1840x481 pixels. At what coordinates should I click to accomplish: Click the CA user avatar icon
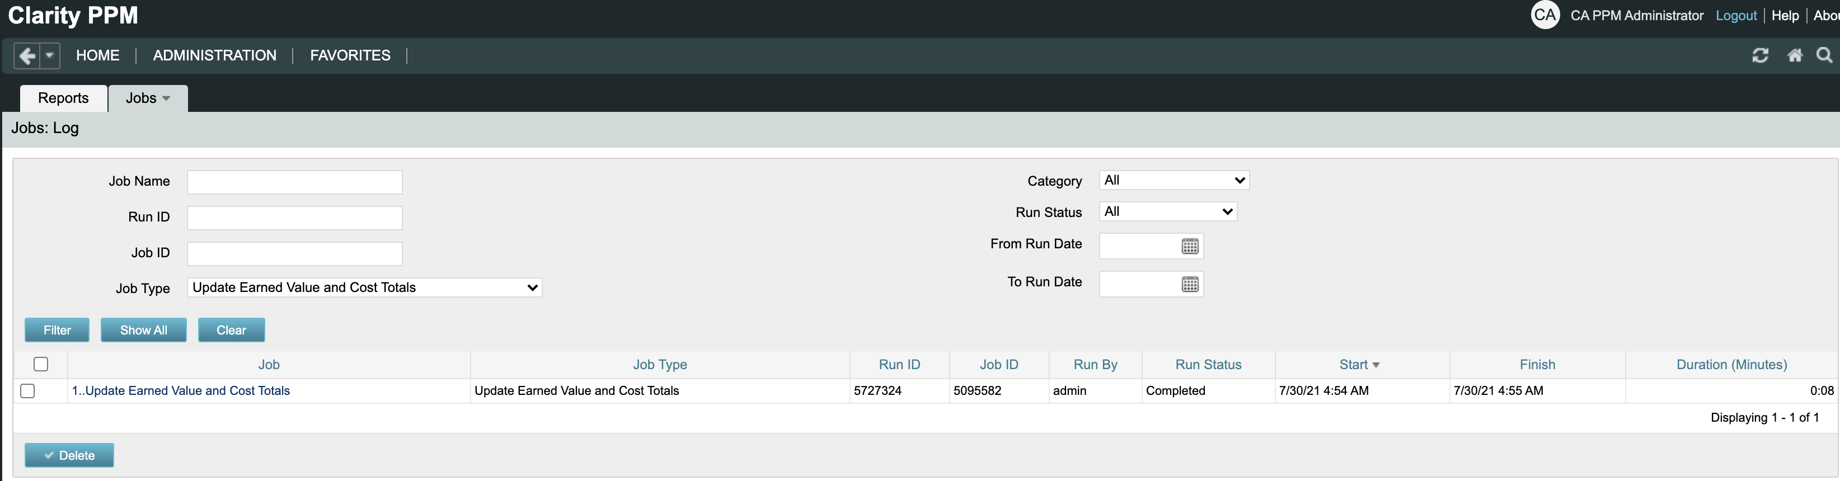[1545, 15]
